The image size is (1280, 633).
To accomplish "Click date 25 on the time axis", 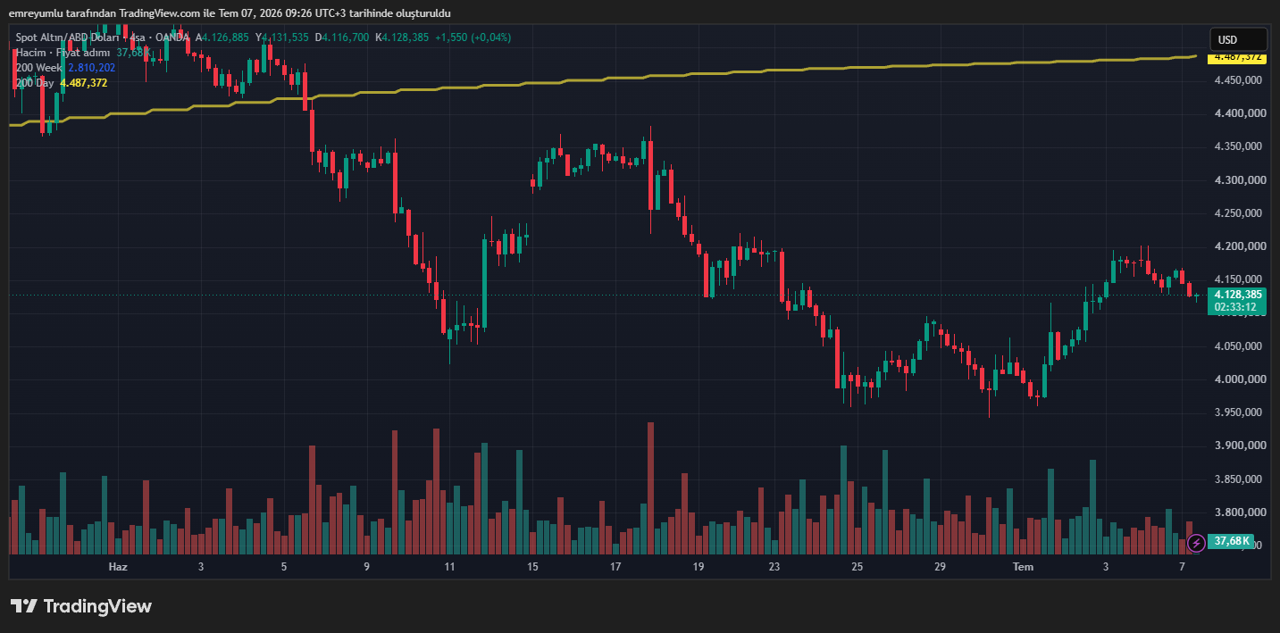I will pyautogui.click(x=858, y=567).
